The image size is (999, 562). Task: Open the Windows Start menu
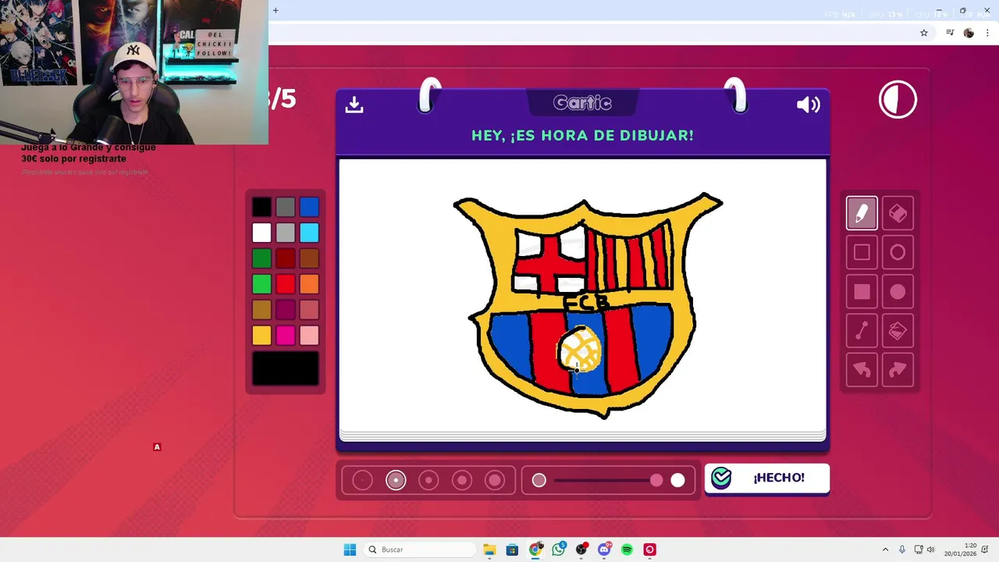pyautogui.click(x=350, y=550)
